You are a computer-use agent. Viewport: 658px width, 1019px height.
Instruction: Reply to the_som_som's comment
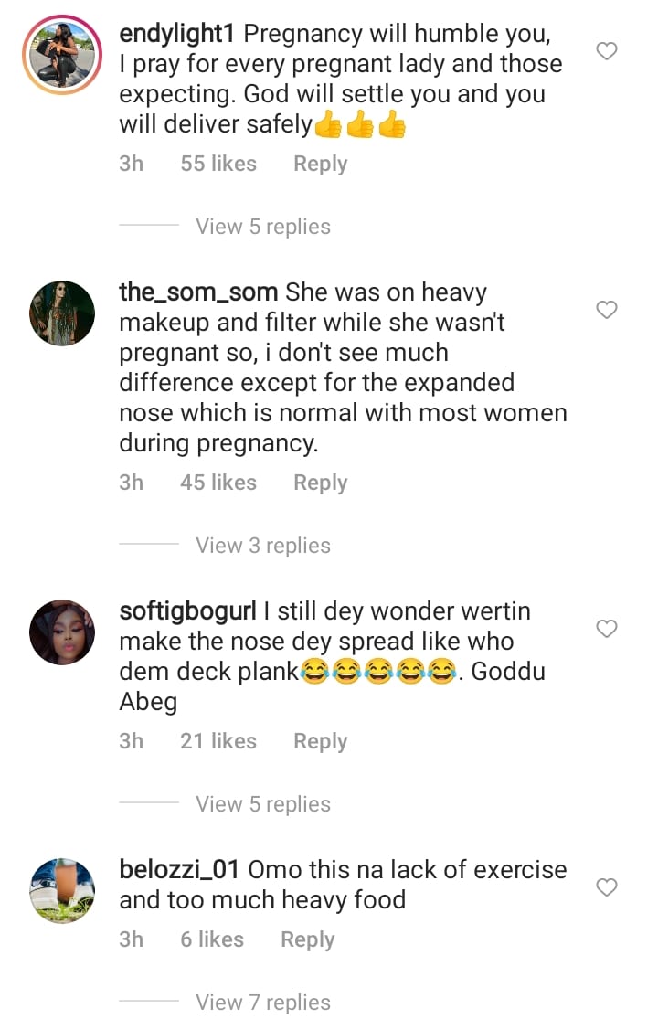pyautogui.click(x=320, y=483)
